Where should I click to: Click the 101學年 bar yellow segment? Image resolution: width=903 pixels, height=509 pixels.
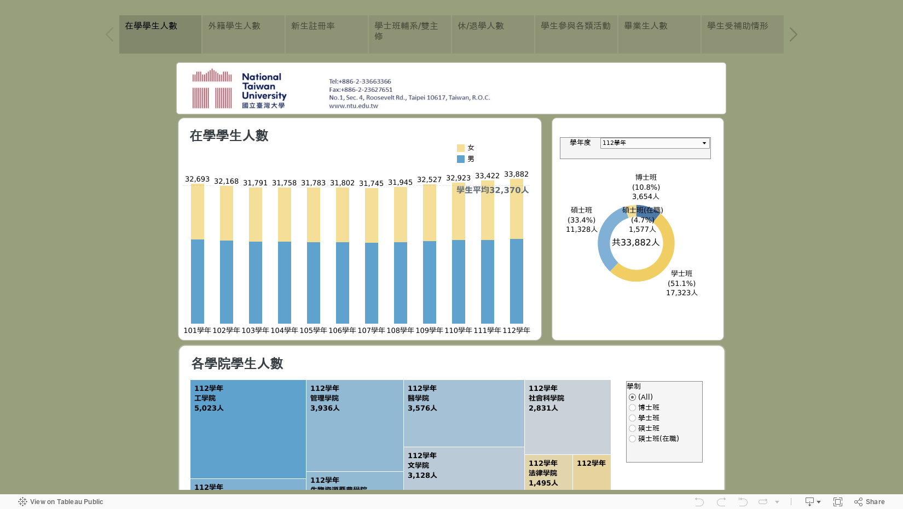[x=198, y=212]
